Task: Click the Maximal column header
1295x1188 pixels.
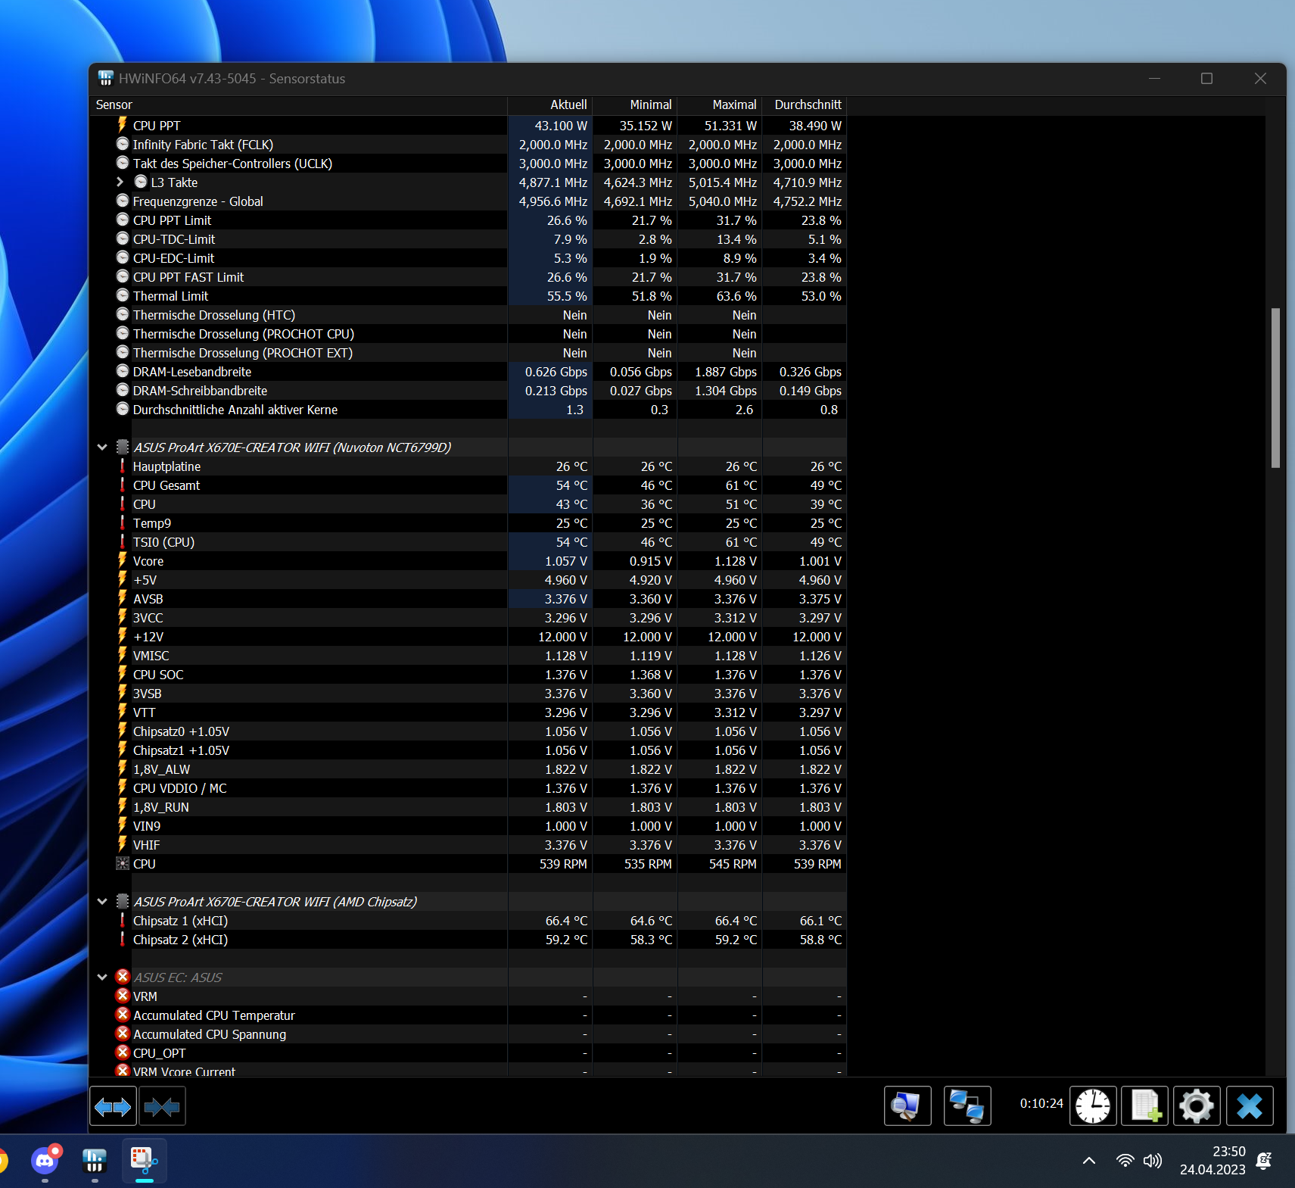Action: click(734, 104)
